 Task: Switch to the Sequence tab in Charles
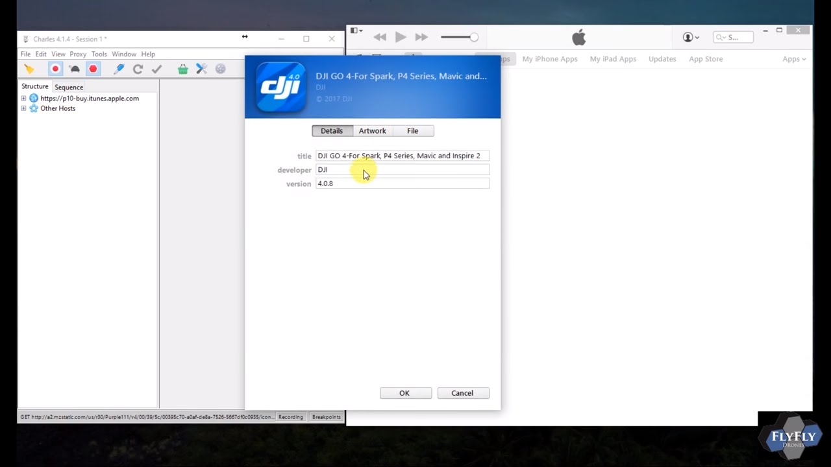point(69,87)
